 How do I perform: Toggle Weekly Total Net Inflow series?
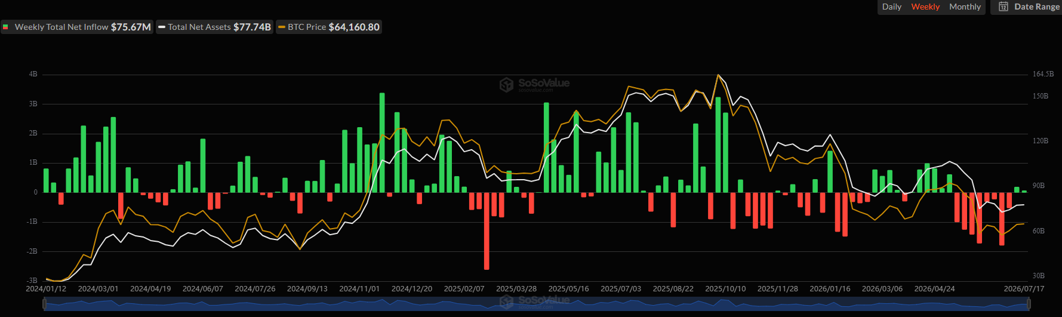tap(77, 27)
